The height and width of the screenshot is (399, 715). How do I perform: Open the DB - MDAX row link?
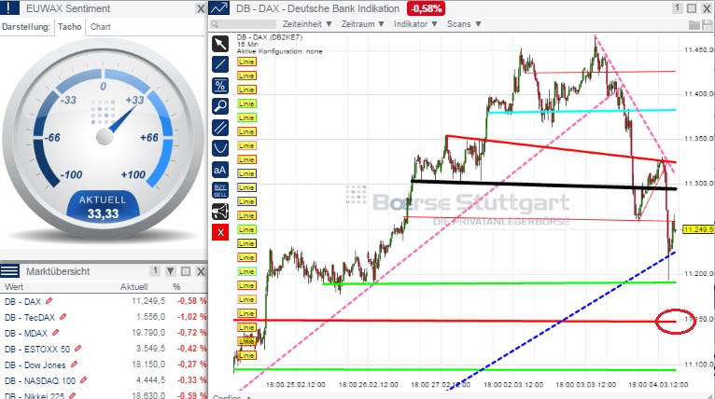[26, 333]
